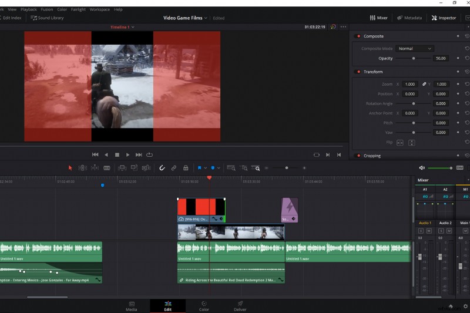Switch to the Deliver page tab
Image resolution: width=470 pixels, height=313 pixels.
pyautogui.click(x=240, y=306)
